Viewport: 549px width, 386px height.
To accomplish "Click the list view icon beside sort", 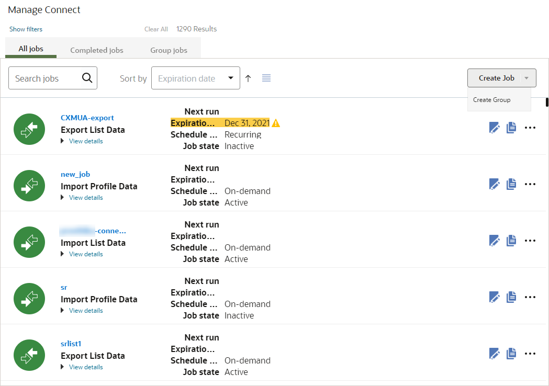I will 266,78.
